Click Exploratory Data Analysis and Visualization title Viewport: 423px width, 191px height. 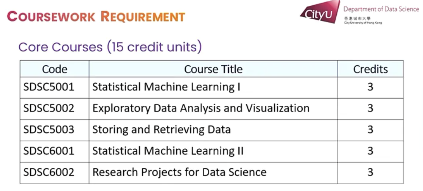[201, 108]
